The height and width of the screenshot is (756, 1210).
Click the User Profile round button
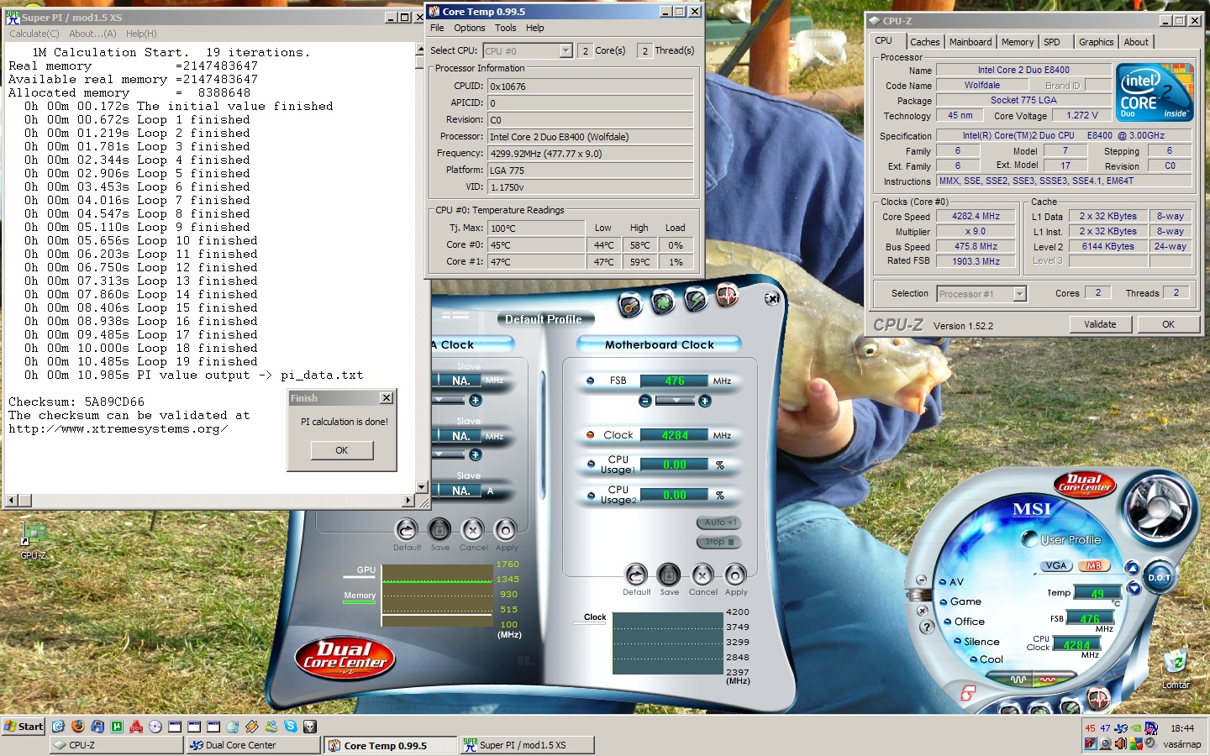click(x=1029, y=539)
